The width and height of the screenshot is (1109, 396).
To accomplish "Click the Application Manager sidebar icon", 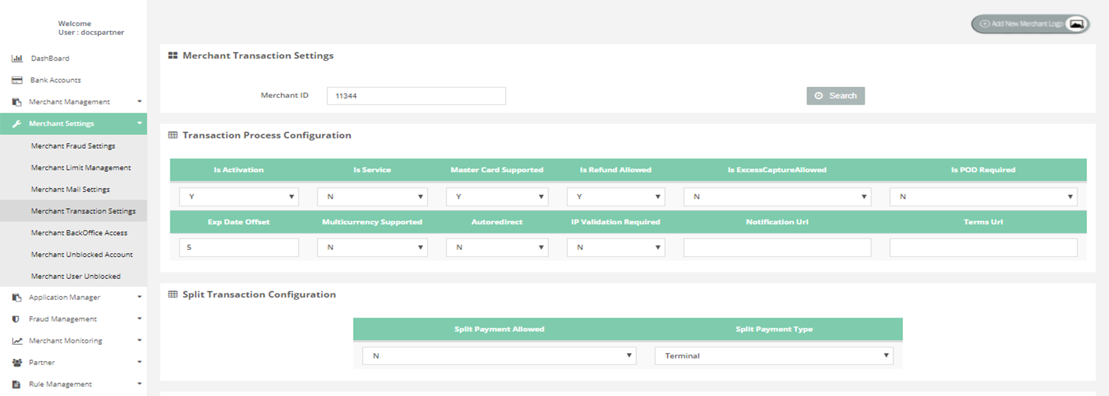I will (17, 298).
